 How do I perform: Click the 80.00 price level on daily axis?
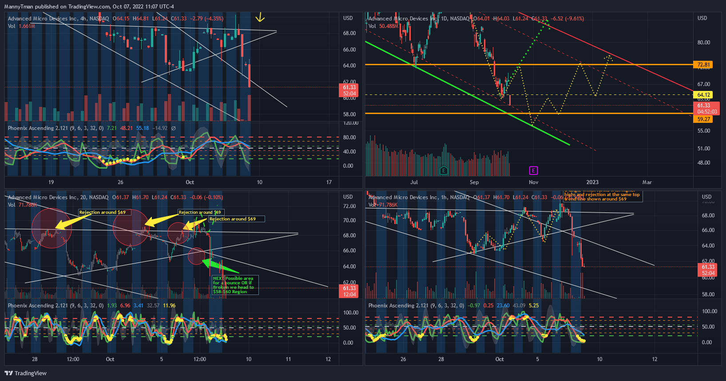click(x=704, y=43)
